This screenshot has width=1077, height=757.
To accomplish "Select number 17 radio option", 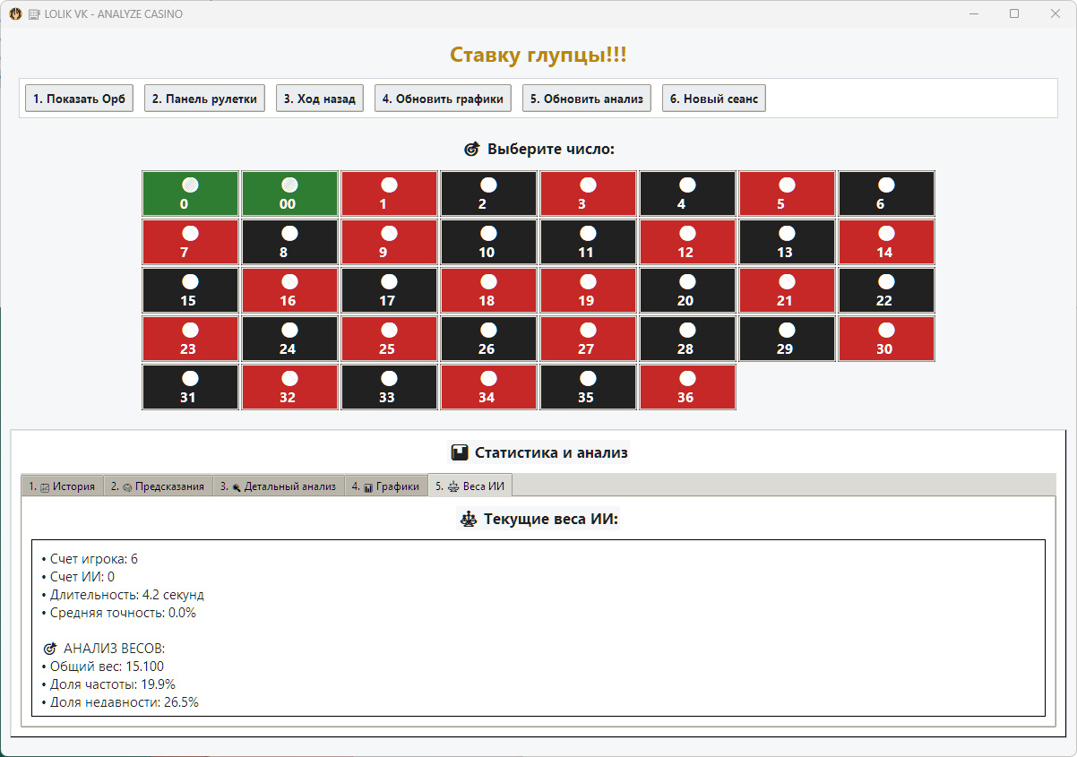I will 389,290.
